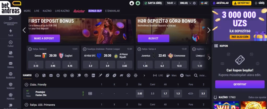Open Basketbol in the left sidebar
Viewport: 267px width, 109px height.
tap(10, 76)
